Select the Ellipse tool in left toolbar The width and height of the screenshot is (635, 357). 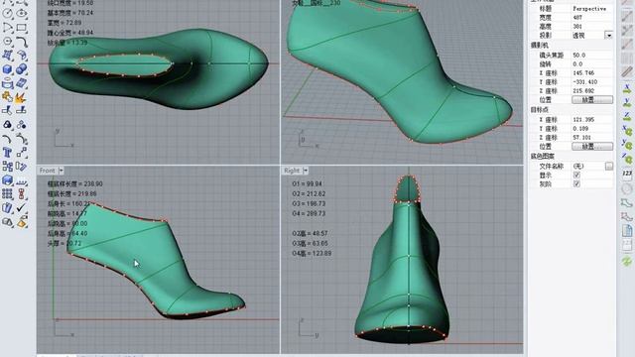(22, 13)
